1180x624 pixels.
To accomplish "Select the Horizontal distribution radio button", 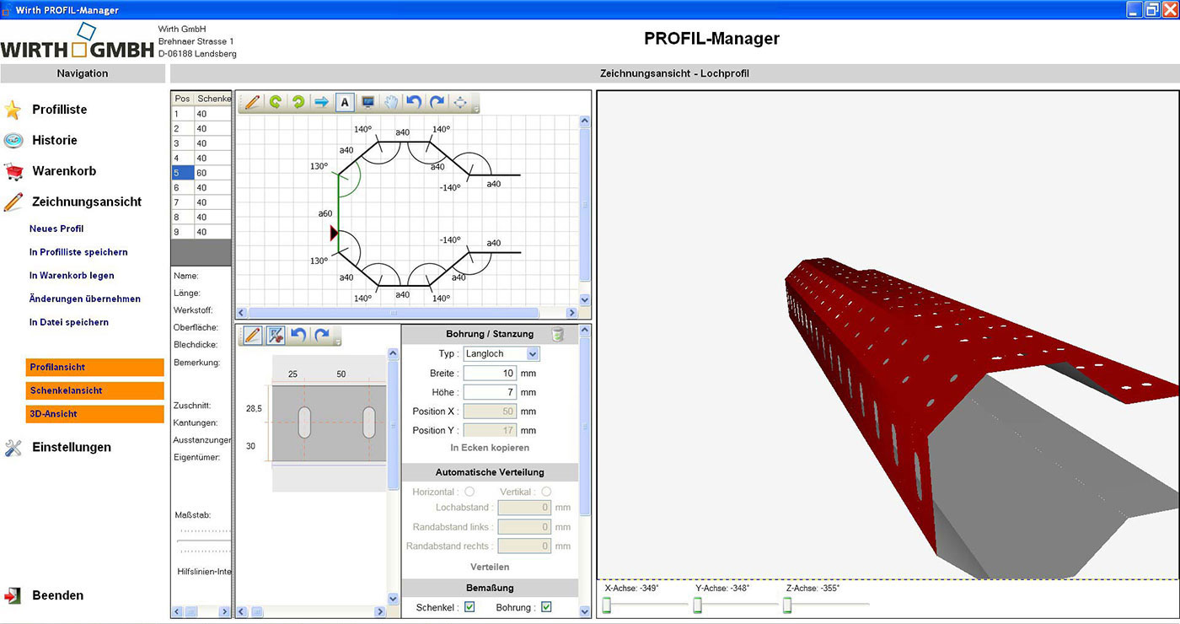I will [469, 492].
